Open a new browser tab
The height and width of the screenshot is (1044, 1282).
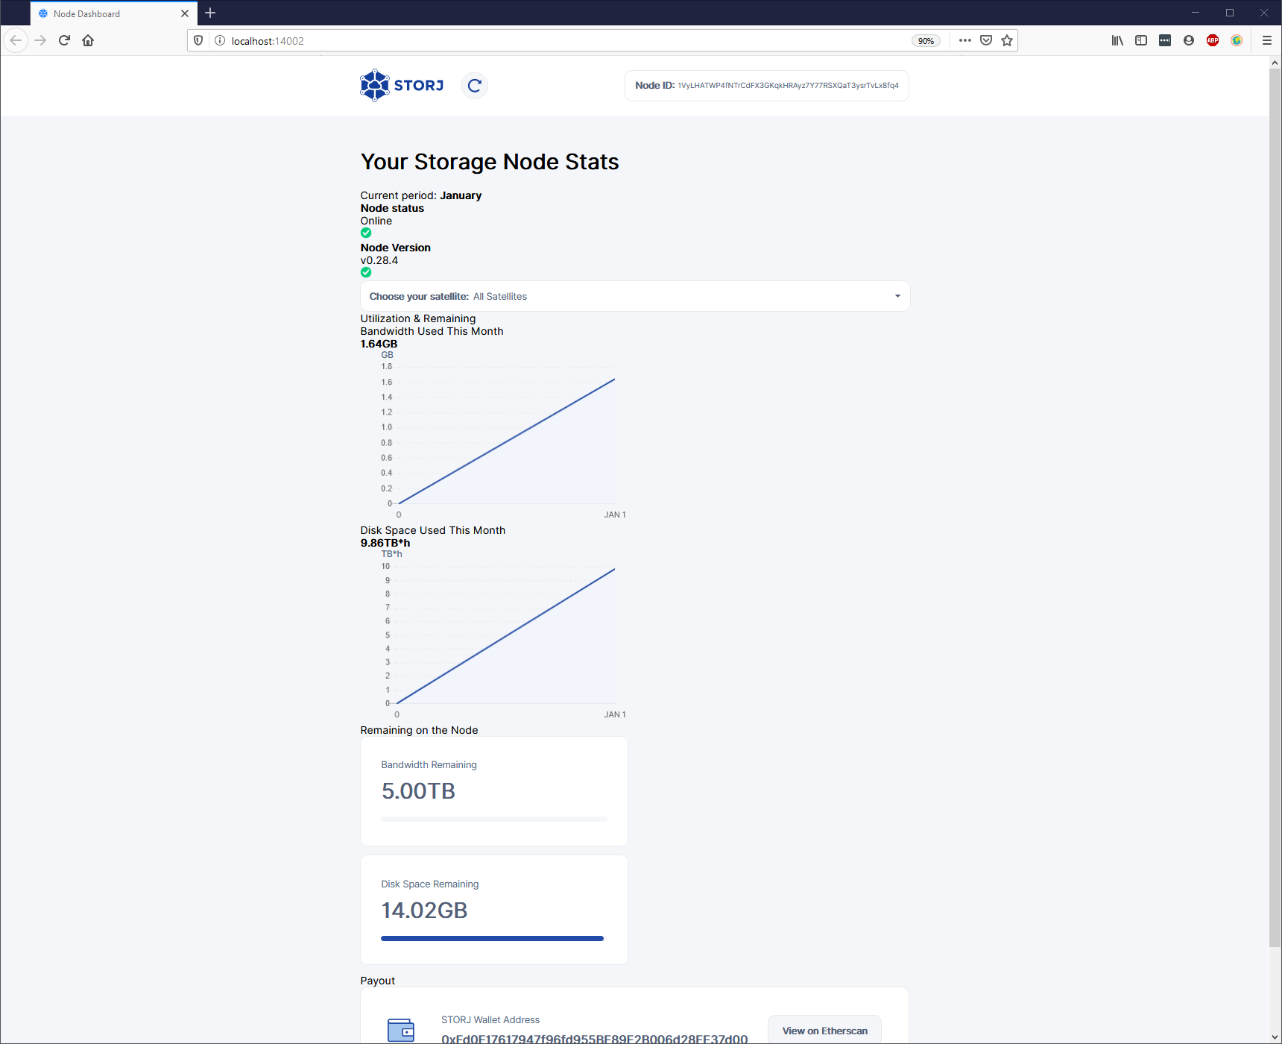click(210, 13)
